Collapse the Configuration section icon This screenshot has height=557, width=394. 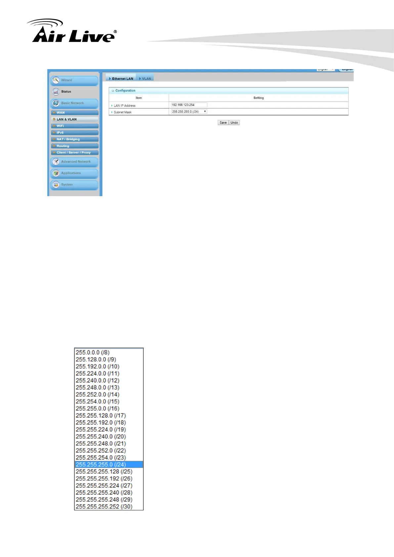click(x=113, y=91)
